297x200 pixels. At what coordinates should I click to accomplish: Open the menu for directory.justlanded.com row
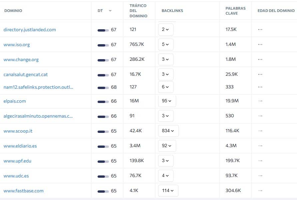pyautogui.click(x=260, y=29)
